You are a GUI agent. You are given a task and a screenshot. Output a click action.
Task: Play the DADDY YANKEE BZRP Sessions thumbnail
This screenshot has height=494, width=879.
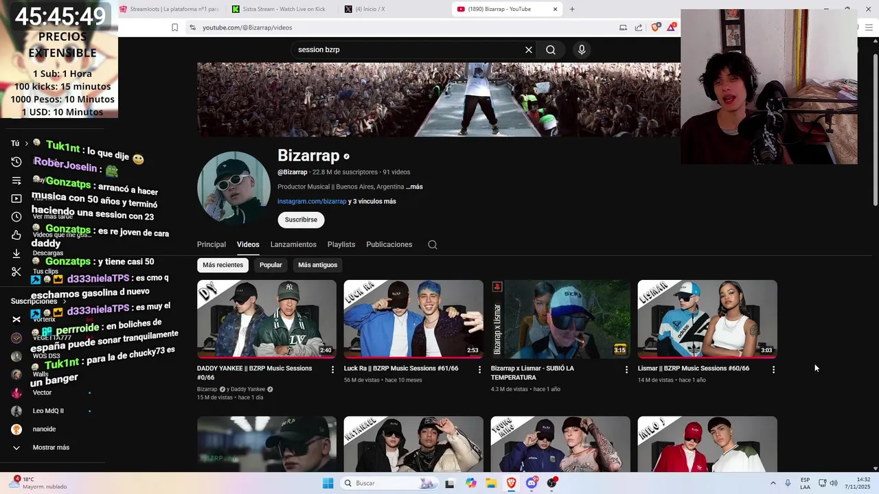266,319
